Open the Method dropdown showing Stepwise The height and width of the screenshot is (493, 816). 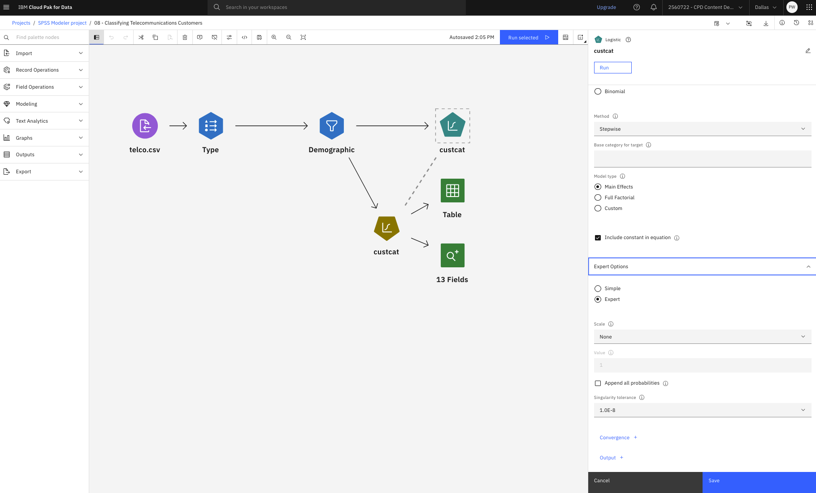703,129
